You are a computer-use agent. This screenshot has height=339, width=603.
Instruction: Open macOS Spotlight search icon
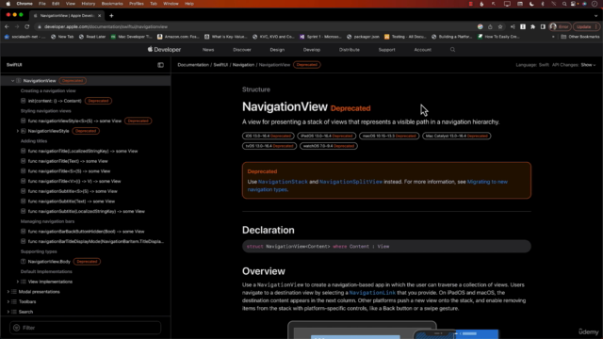point(564,4)
